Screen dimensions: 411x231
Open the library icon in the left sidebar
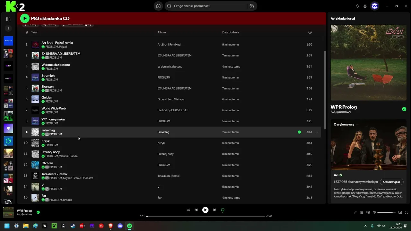tap(8, 19)
